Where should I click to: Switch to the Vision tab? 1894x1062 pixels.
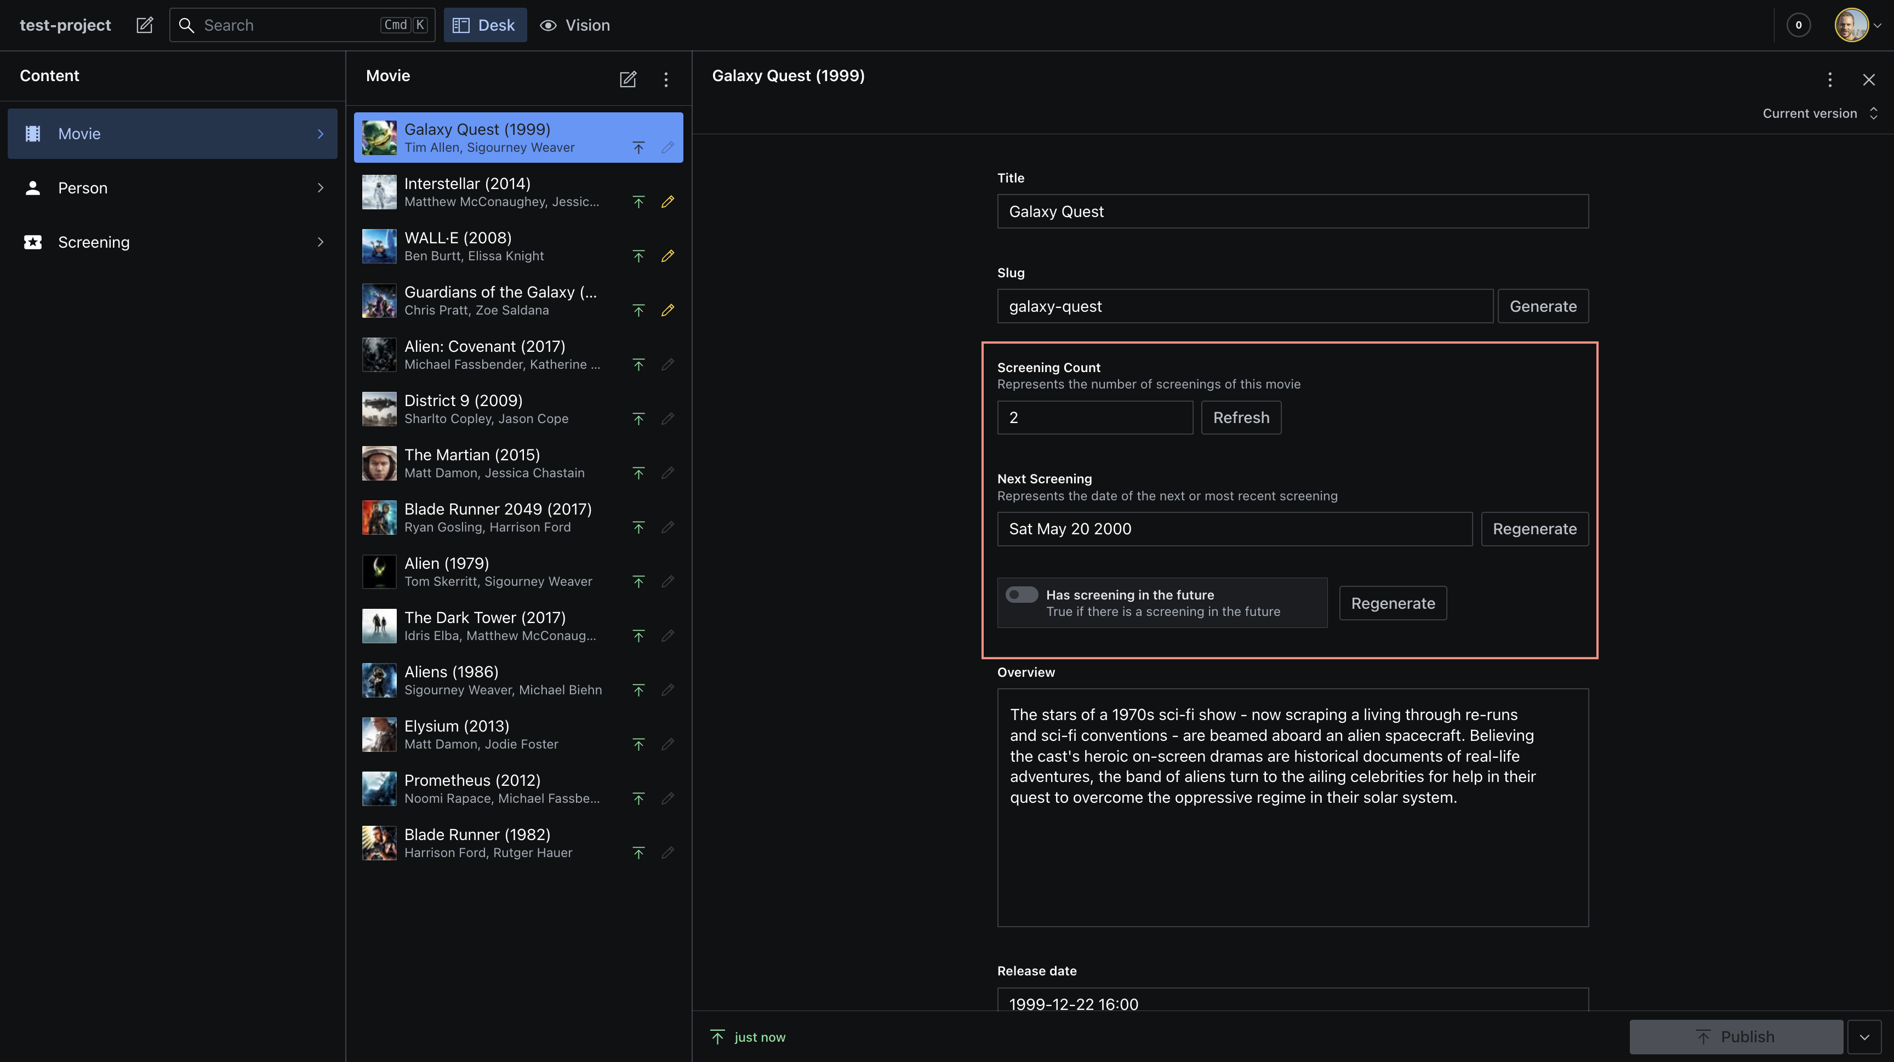[x=575, y=25]
